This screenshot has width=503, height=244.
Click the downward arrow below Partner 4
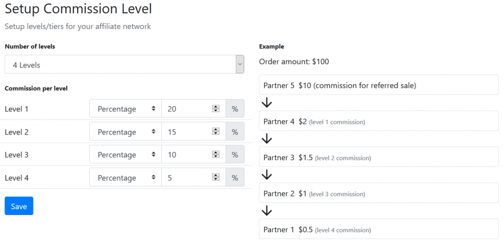(267, 139)
